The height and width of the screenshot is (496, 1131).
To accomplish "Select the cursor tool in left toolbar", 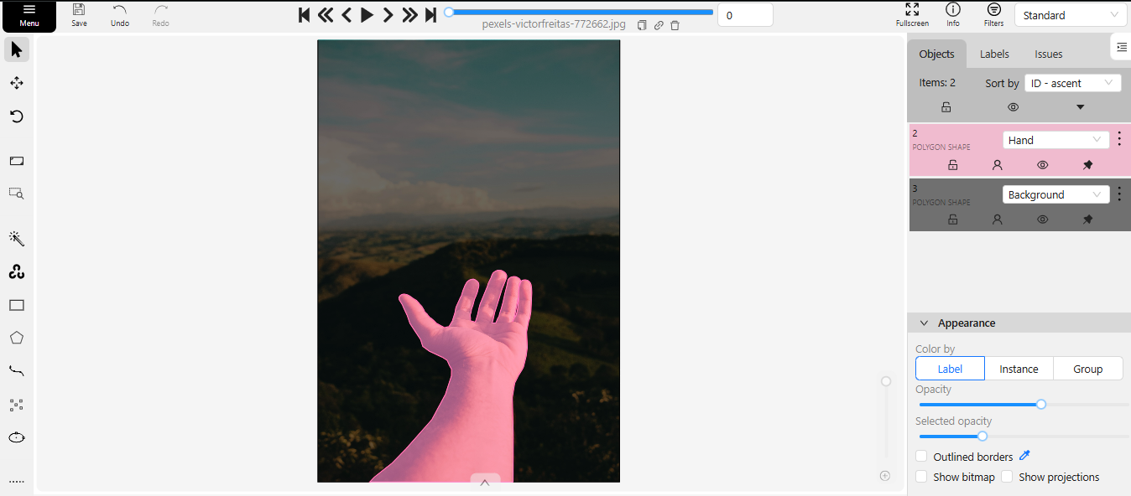I will pyautogui.click(x=16, y=50).
